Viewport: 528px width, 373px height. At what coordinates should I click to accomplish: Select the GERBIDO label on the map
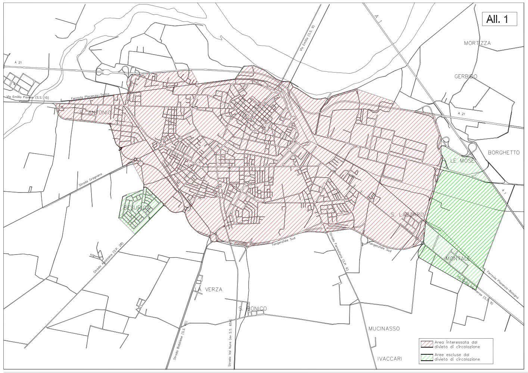point(466,76)
